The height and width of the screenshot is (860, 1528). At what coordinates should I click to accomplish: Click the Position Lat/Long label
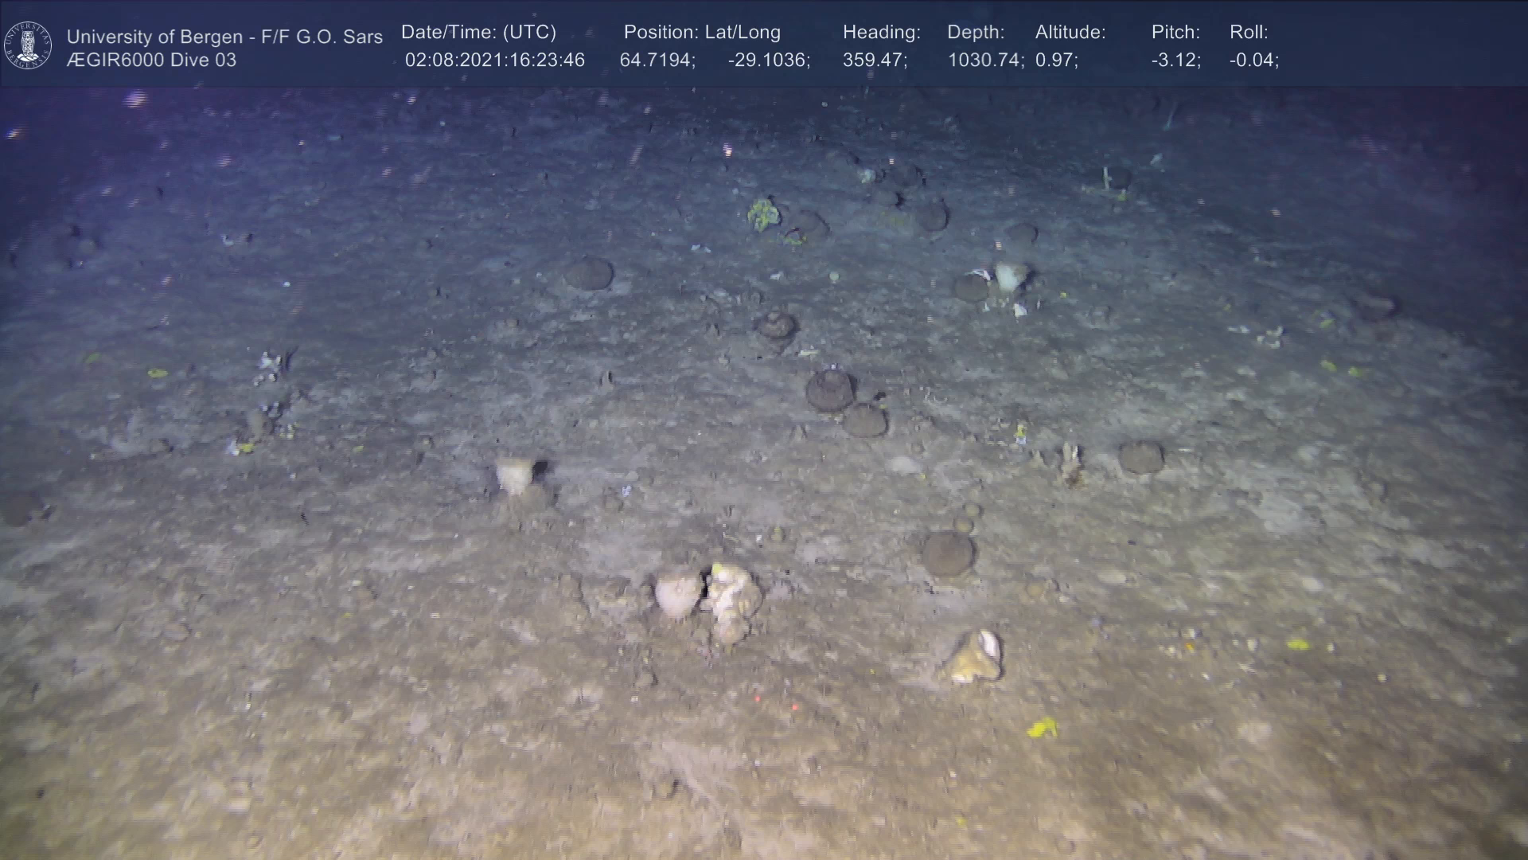tap(701, 33)
